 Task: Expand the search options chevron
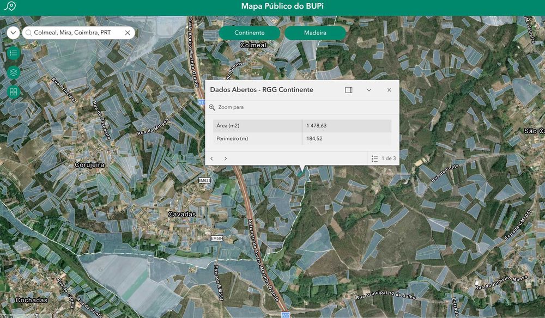tap(13, 33)
